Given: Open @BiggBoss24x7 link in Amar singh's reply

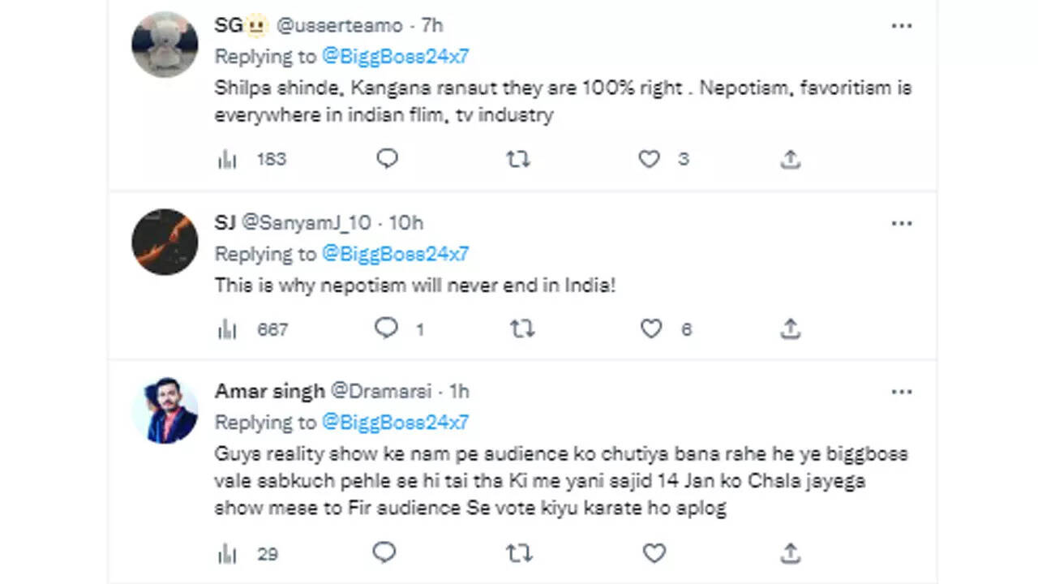Looking at the screenshot, I should pyautogui.click(x=396, y=423).
